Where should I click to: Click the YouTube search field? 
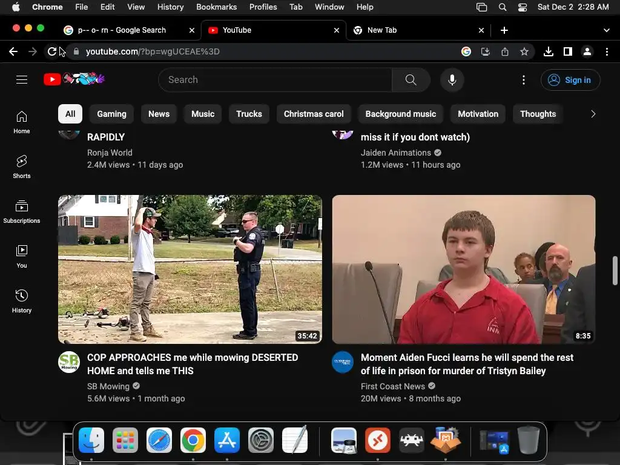click(x=275, y=80)
